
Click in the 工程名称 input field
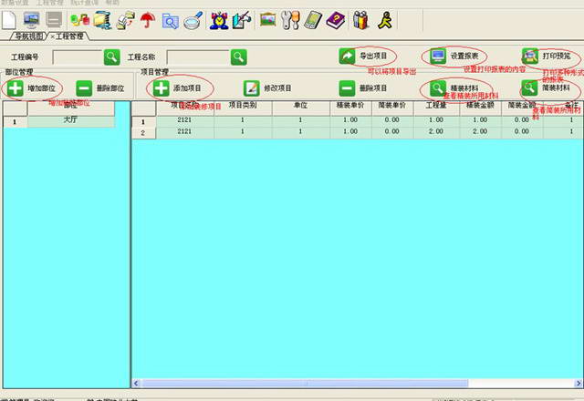(198, 57)
